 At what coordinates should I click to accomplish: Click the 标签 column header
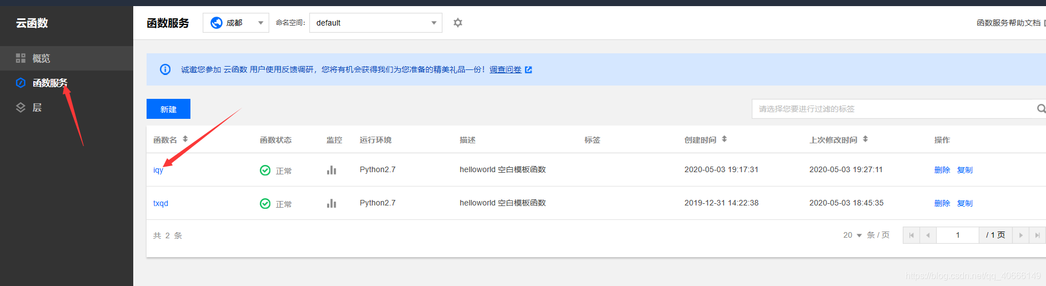(592, 140)
